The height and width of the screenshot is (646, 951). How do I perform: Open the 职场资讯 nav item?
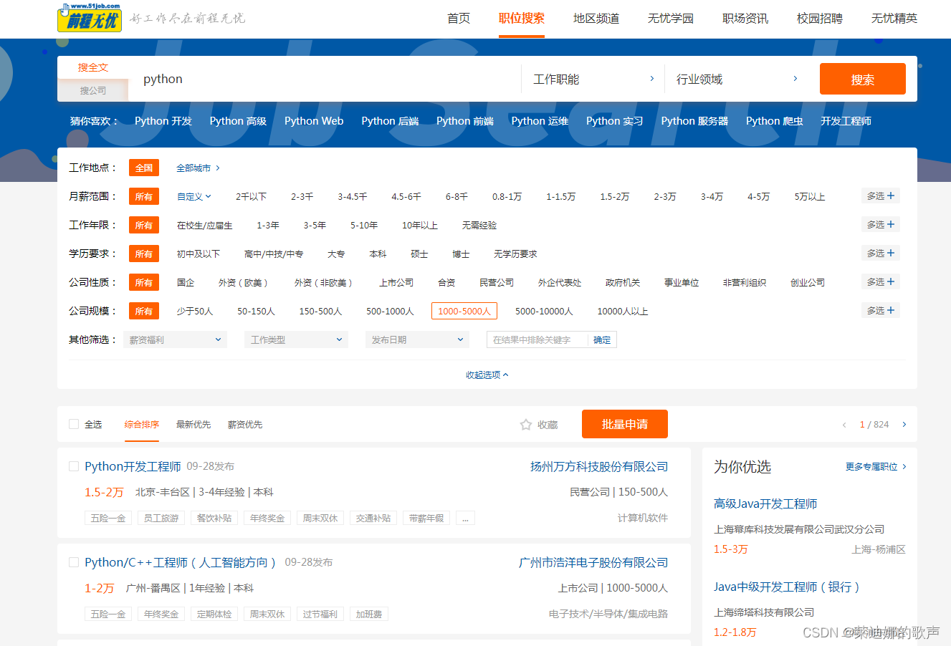(x=745, y=18)
